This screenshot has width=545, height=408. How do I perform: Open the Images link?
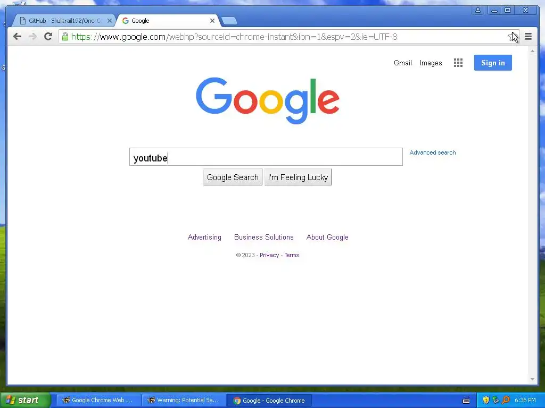(x=431, y=63)
